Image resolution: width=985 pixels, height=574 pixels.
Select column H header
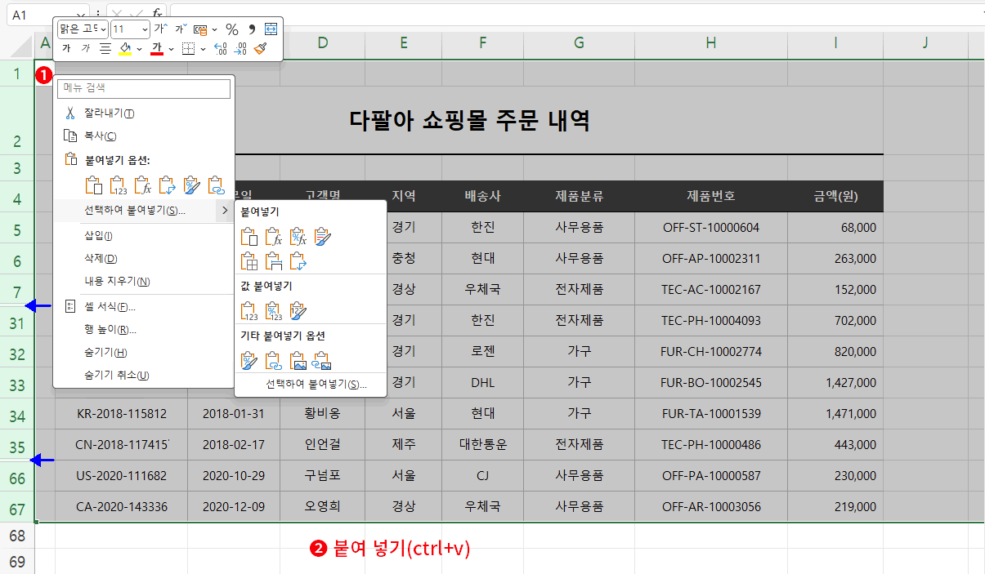[710, 44]
